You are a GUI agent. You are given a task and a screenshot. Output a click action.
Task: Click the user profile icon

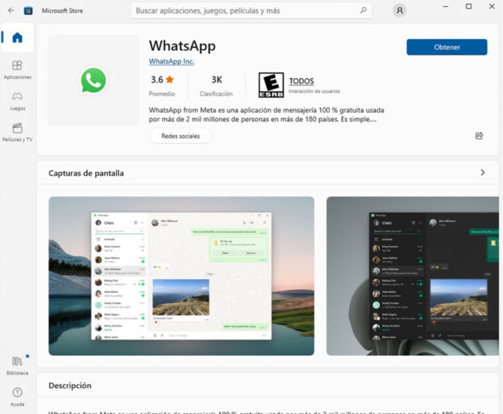point(399,10)
